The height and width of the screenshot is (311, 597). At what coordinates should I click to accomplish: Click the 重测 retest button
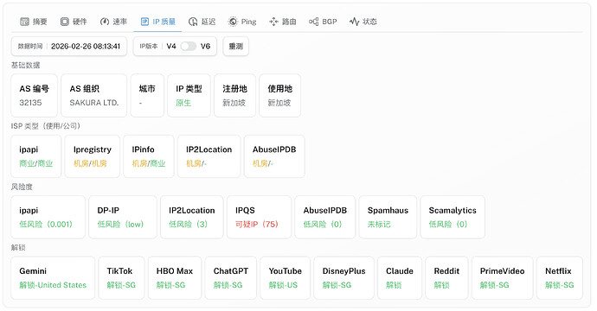235,47
